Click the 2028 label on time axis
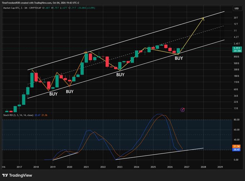245x181 pixels. [x=203, y=167]
